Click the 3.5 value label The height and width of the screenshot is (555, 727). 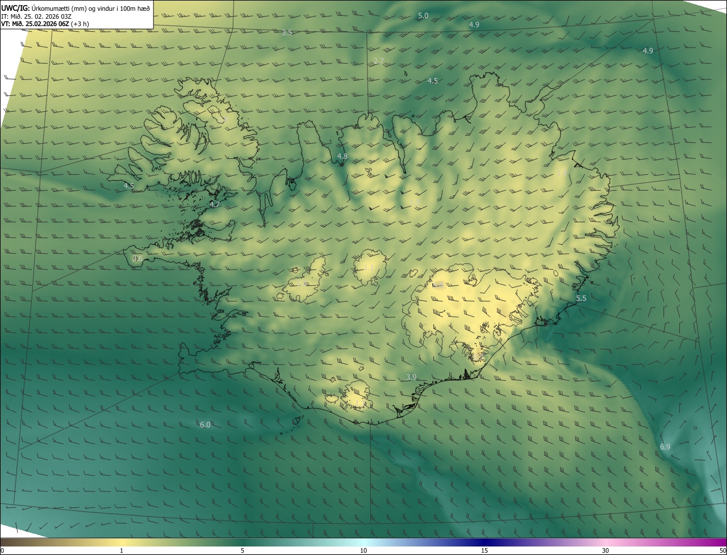287,33
